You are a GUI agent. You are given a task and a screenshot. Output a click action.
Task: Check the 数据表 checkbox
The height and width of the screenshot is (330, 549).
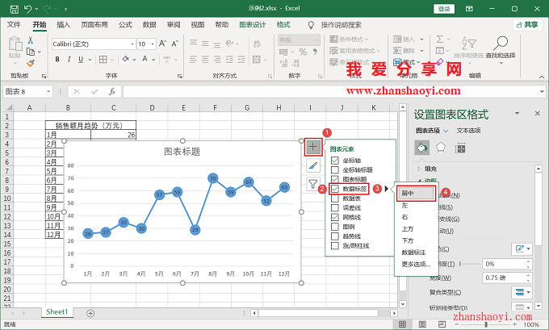[x=335, y=198]
